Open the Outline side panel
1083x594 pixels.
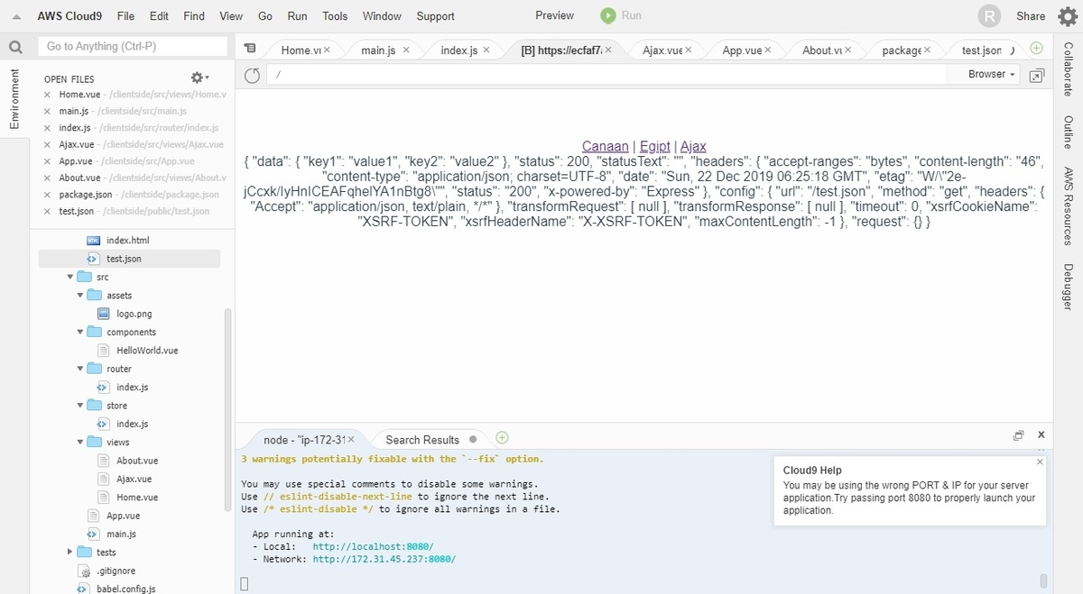(x=1068, y=132)
